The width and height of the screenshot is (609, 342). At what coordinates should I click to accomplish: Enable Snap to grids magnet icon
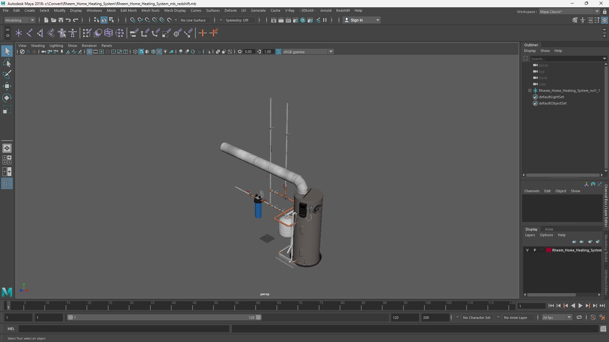pyautogui.click(x=133, y=20)
